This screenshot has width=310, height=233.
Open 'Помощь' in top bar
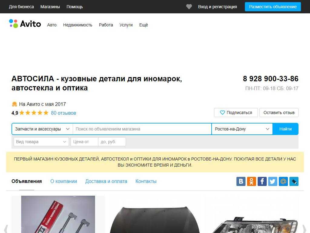[74, 7]
